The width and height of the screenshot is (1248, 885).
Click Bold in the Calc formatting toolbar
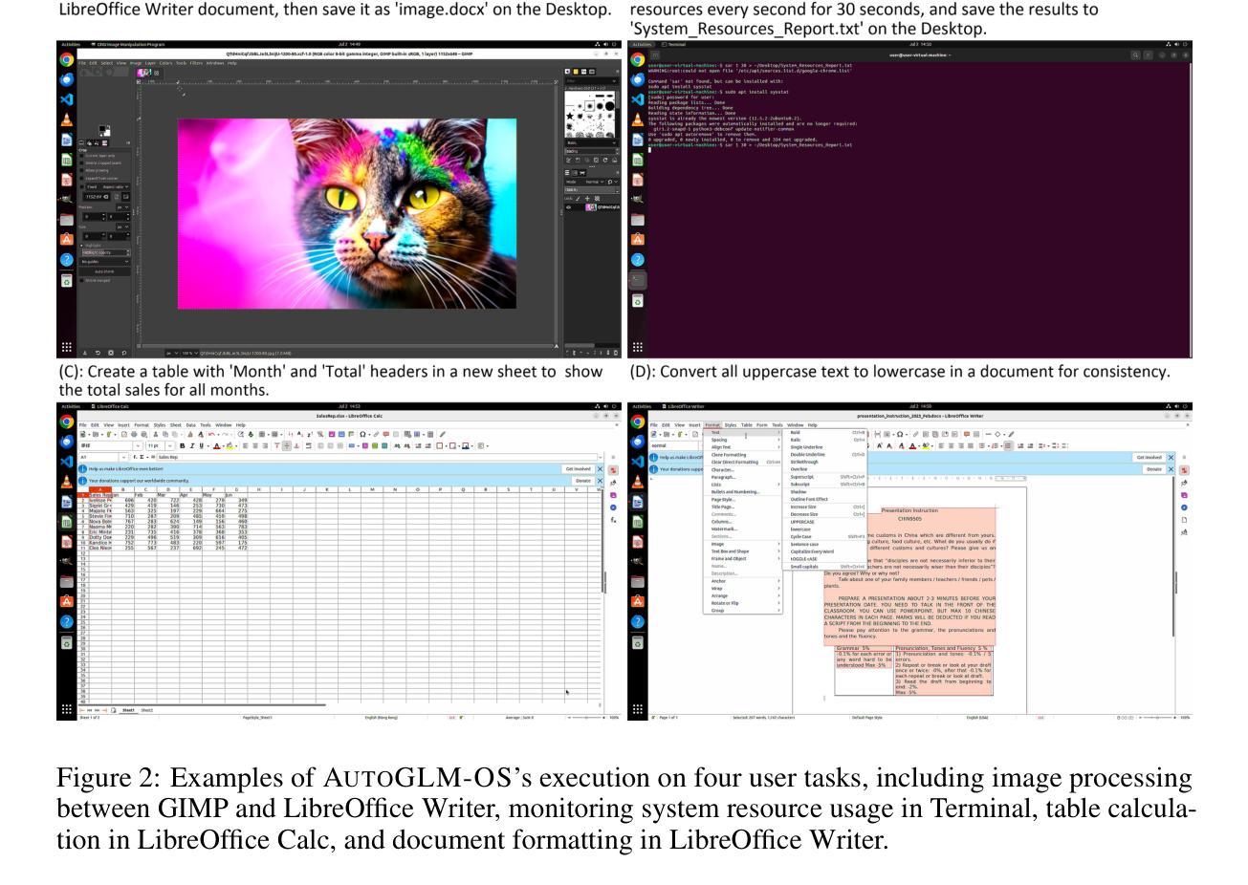[183, 445]
